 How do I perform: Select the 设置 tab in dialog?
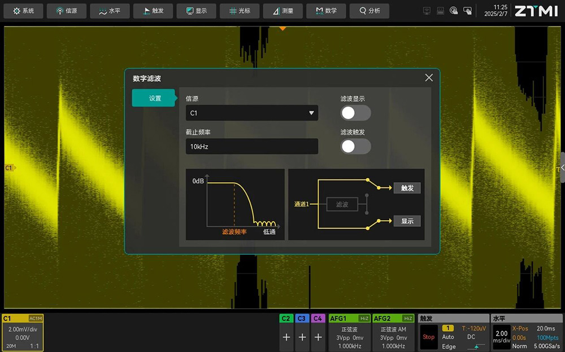click(x=155, y=98)
